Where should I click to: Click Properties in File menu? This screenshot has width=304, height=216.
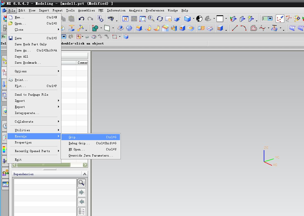point(34,142)
